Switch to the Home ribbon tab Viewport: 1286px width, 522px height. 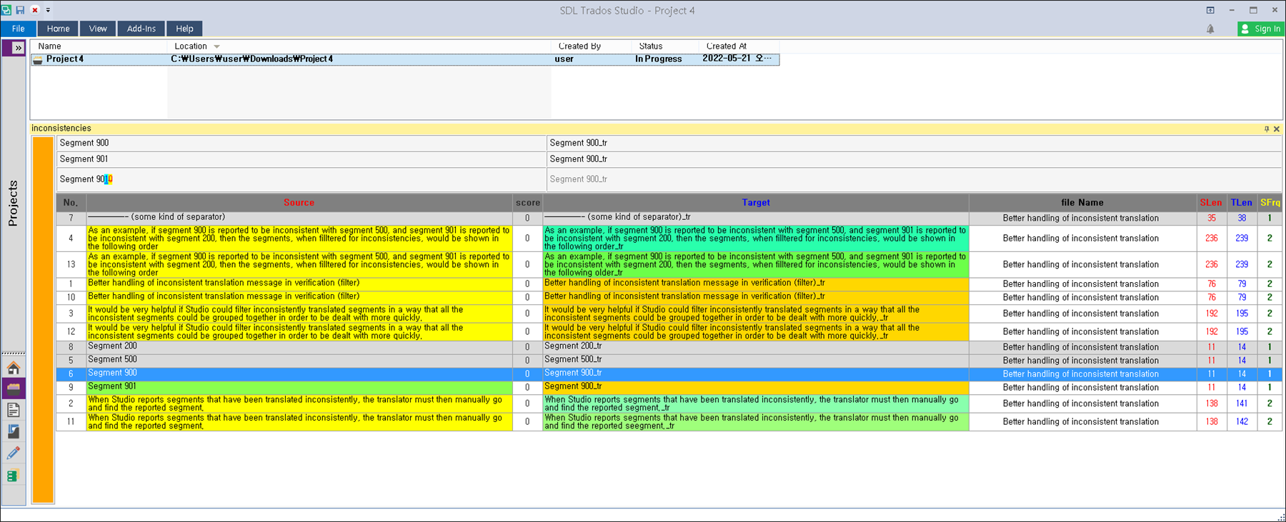(x=58, y=29)
